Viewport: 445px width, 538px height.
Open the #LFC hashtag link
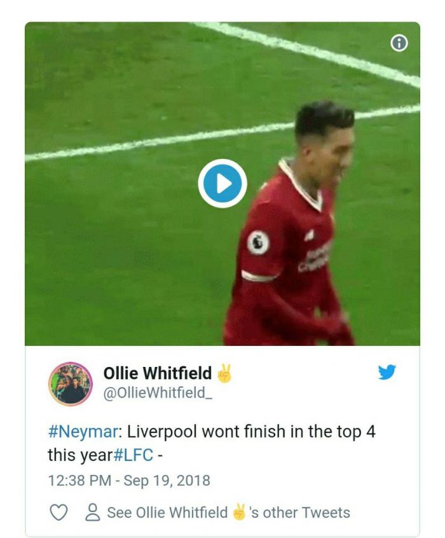point(133,455)
